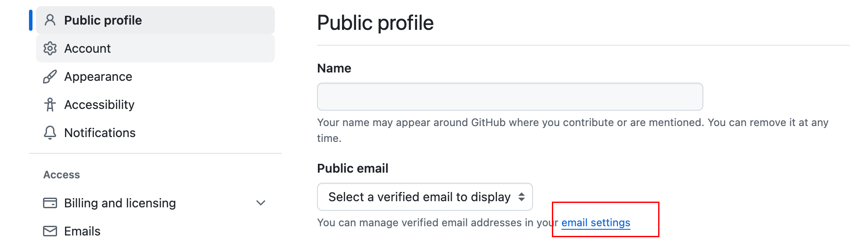
Task: Open the Appearance settings page
Action: pyautogui.click(x=155, y=76)
